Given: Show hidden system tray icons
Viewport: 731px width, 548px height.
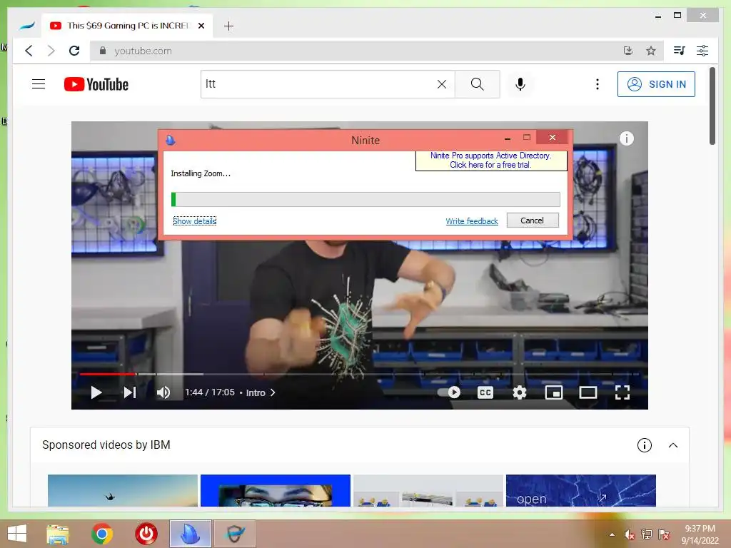Looking at the screenshot, I should (612, 534).
